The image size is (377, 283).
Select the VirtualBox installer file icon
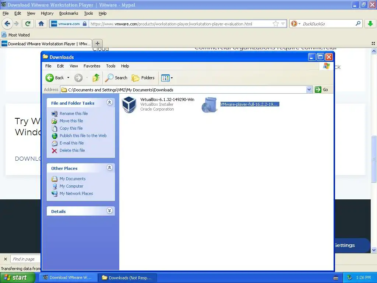coord(129,104)
